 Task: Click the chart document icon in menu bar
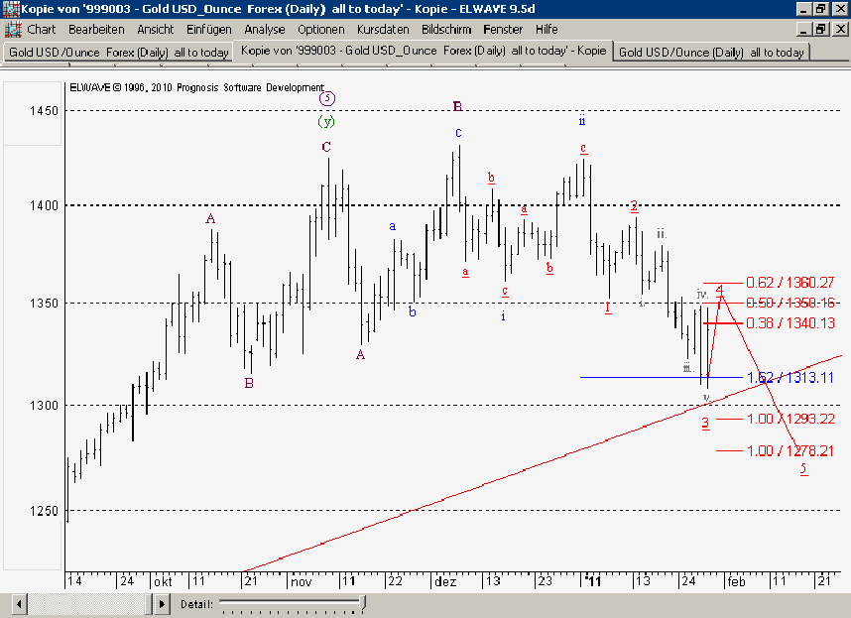point(13,30)
